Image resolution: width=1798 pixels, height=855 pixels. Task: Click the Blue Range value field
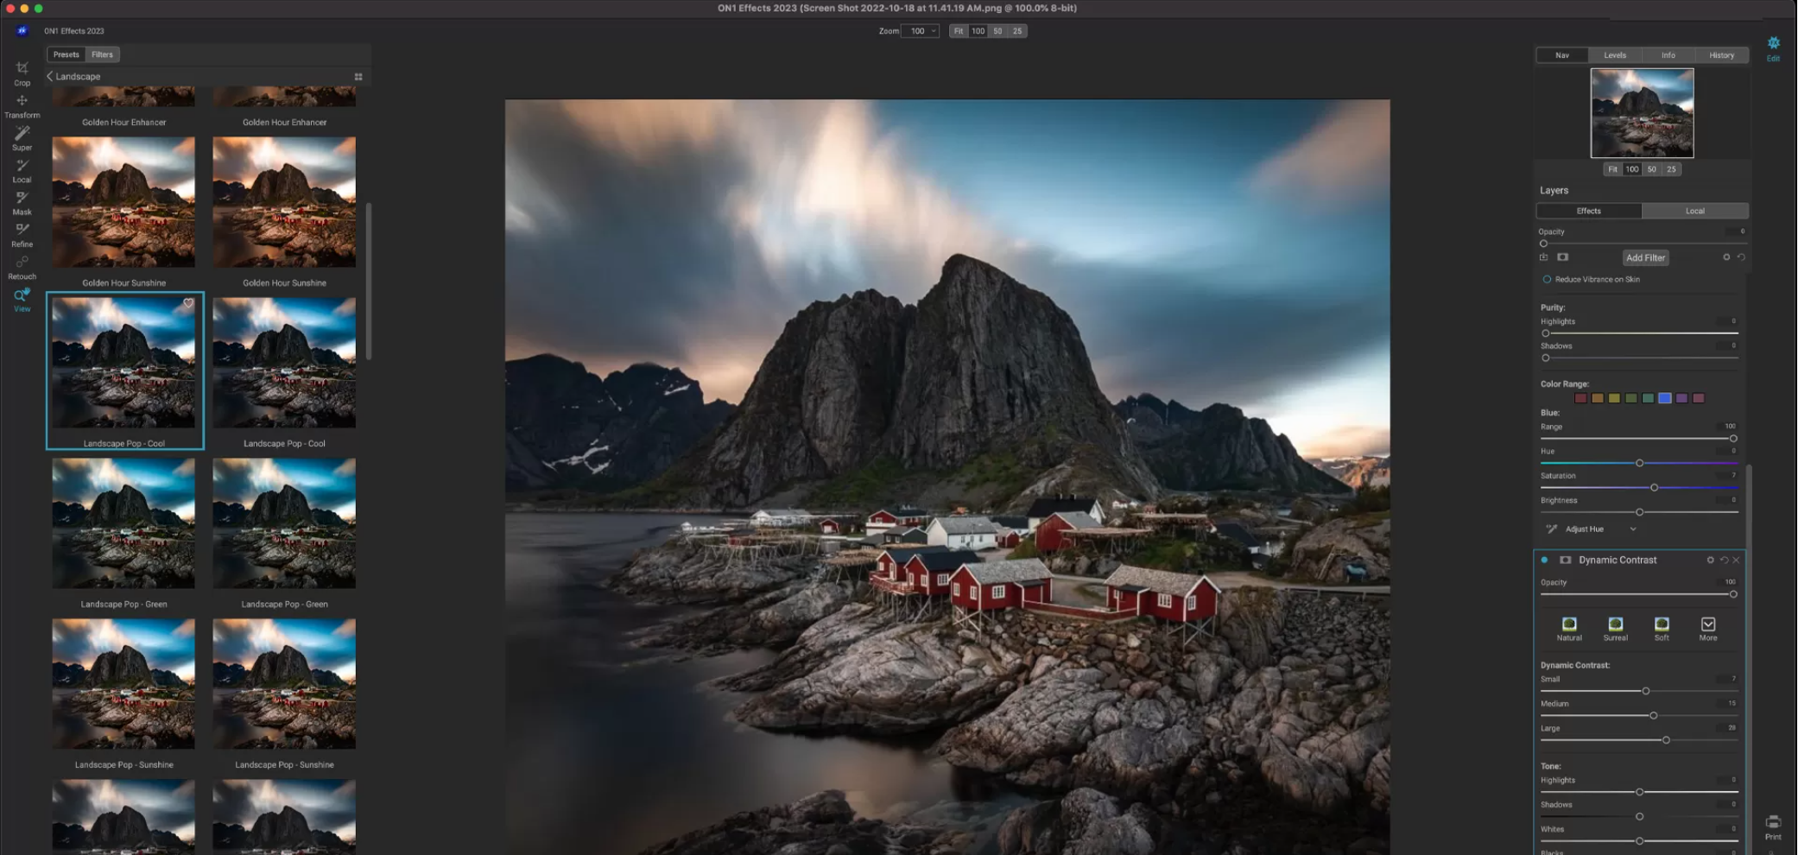[1730, 426]
